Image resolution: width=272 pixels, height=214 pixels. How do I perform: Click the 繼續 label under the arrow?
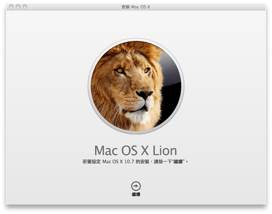pyautogui.click(x=136, y=194)
